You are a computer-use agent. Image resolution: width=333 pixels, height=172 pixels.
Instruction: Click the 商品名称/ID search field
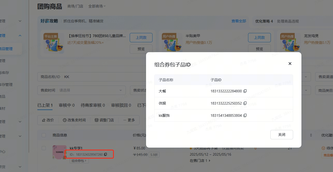104,77
